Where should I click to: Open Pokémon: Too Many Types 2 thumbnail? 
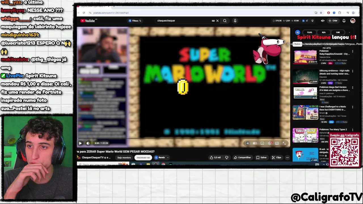click(305, 135)
